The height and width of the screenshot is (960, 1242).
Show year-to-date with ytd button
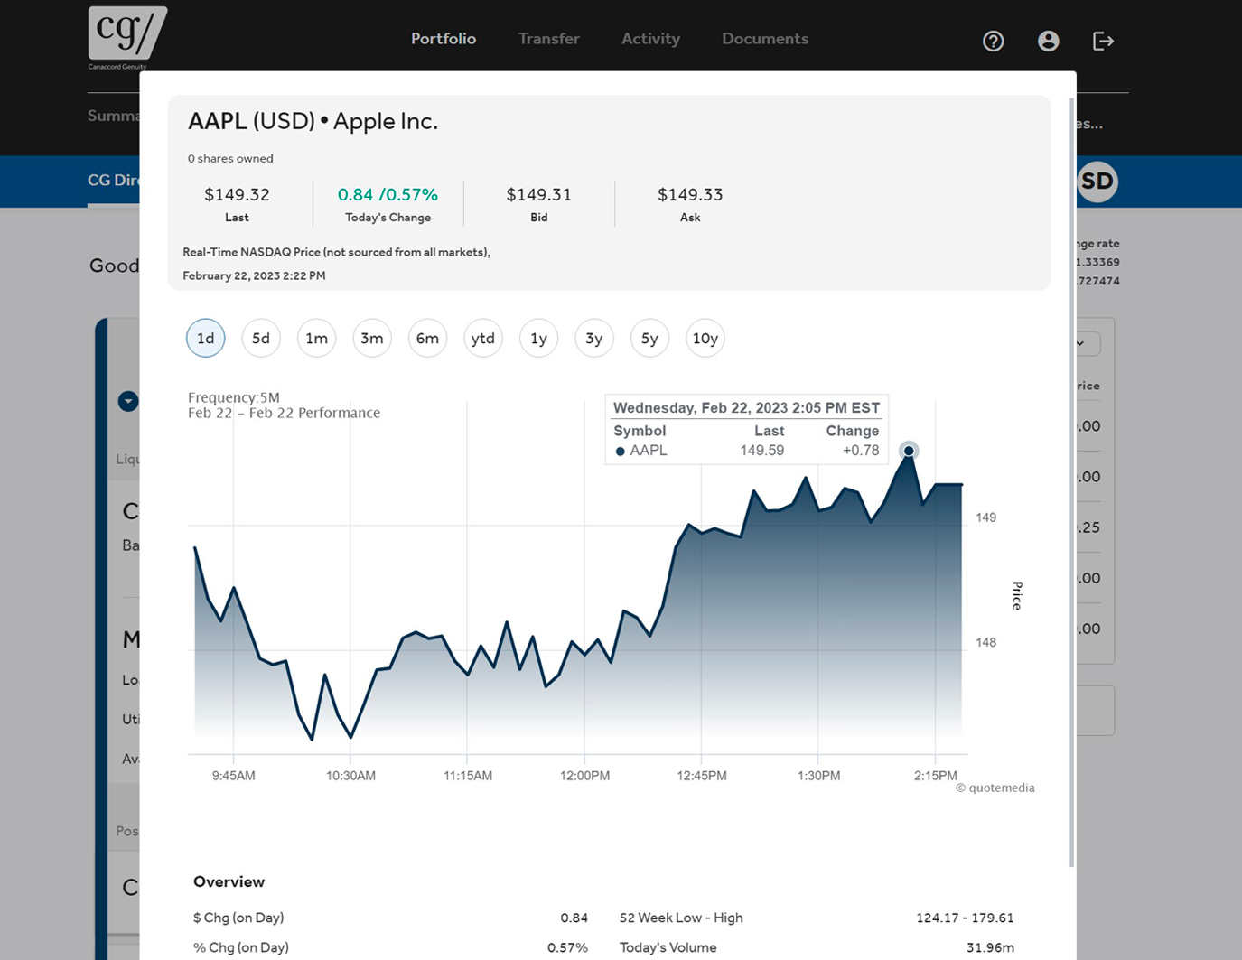[483, 339]
